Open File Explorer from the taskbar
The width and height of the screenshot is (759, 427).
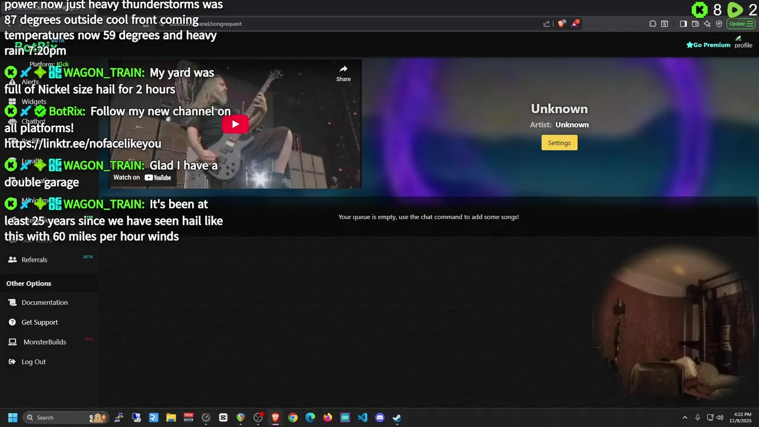(x=171, y=418)
